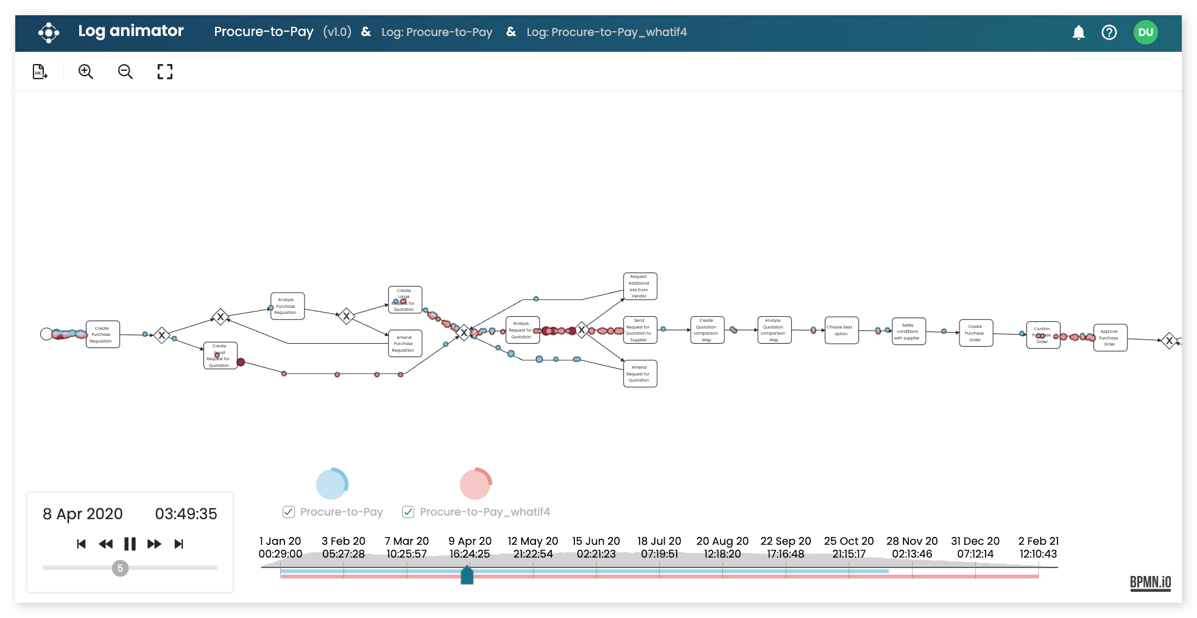Open the Log: Procure-to-Pay breadcrumb item
Image resolution: width=1197 pixels, height=618 pixels.
(437, 32)
